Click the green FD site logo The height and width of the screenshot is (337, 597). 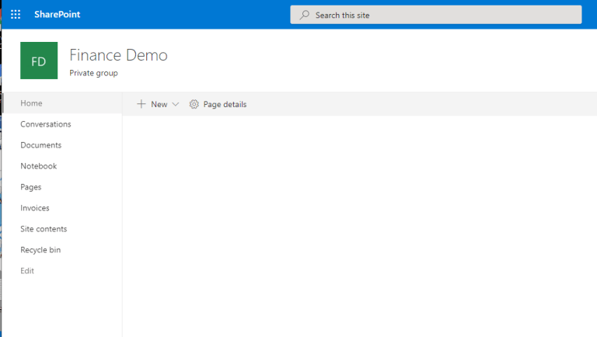pyautogui.click(x=39, y=61)
